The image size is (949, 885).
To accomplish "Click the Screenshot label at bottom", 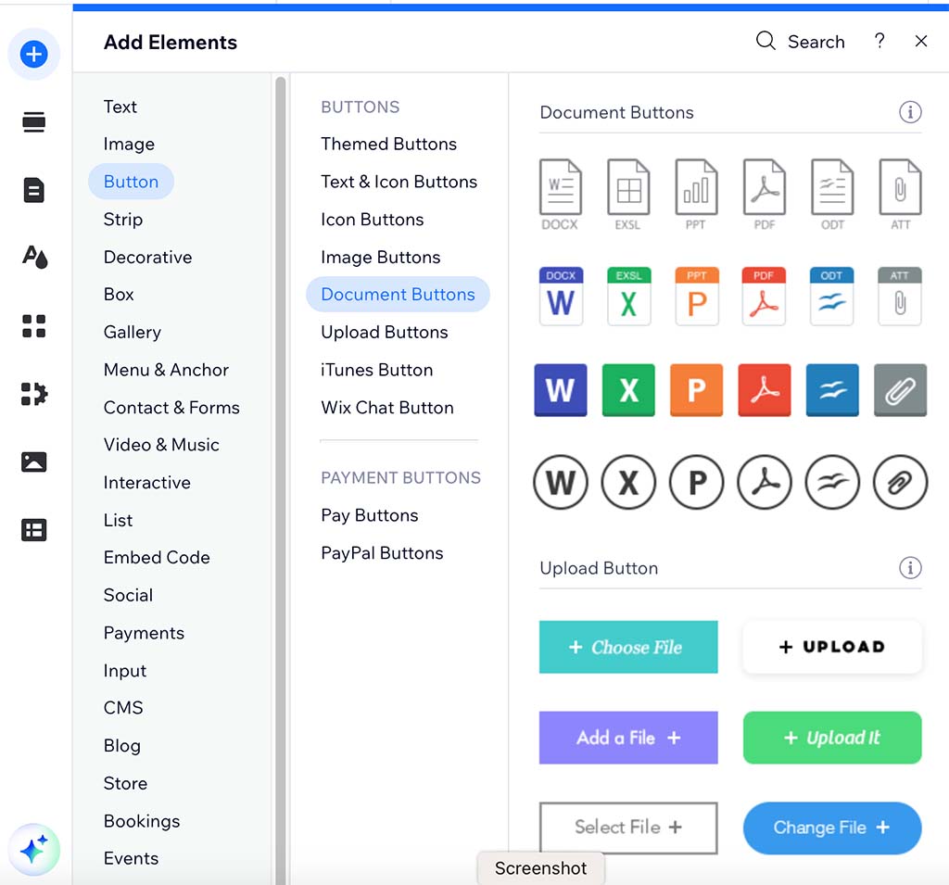I will [x=540, y=868].
